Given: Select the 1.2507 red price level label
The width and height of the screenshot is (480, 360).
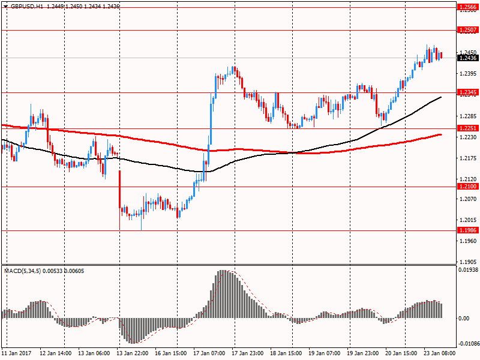Looking at the screenshot, I should pyautogui.click(x=467, y=29).
